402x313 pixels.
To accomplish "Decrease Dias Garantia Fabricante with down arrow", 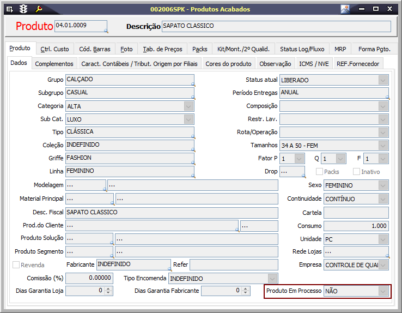I will point(246,293).
